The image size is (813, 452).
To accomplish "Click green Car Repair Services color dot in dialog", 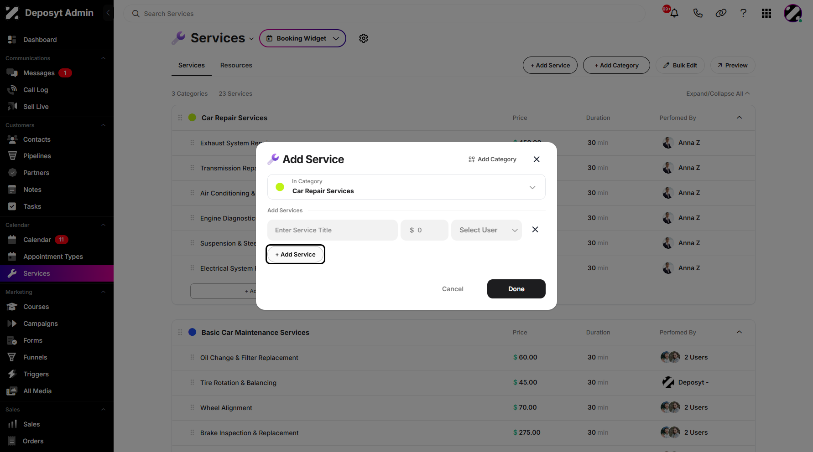I will (280, 187).
